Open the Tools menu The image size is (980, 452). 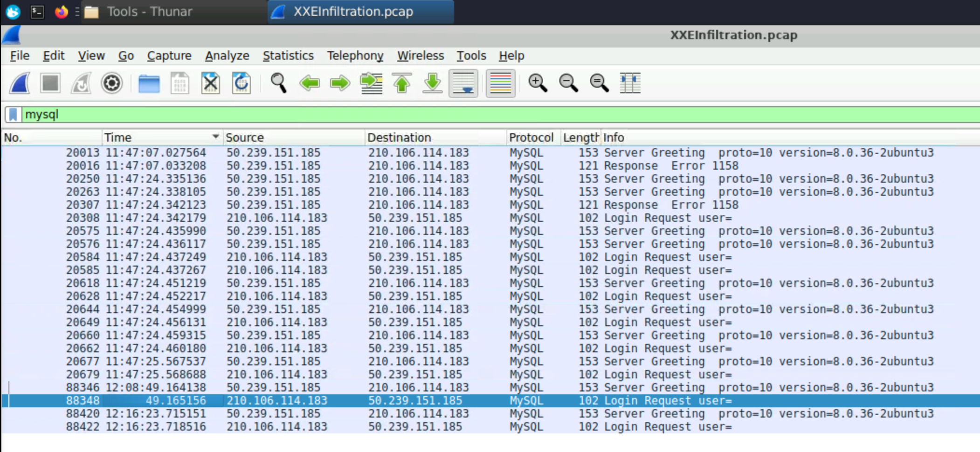[x=471, y=56]
